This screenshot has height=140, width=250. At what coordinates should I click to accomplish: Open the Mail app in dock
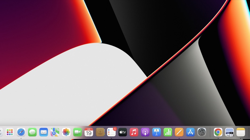(x=44, y=132)
